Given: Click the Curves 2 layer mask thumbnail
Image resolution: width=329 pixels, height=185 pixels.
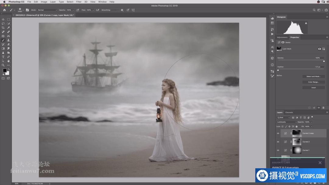Looking at the screenshot, I should click(x=297, y=142).
